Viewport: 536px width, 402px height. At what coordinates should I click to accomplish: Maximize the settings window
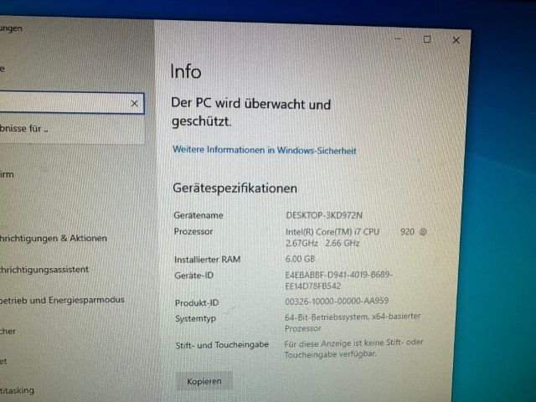click(427, 39)
